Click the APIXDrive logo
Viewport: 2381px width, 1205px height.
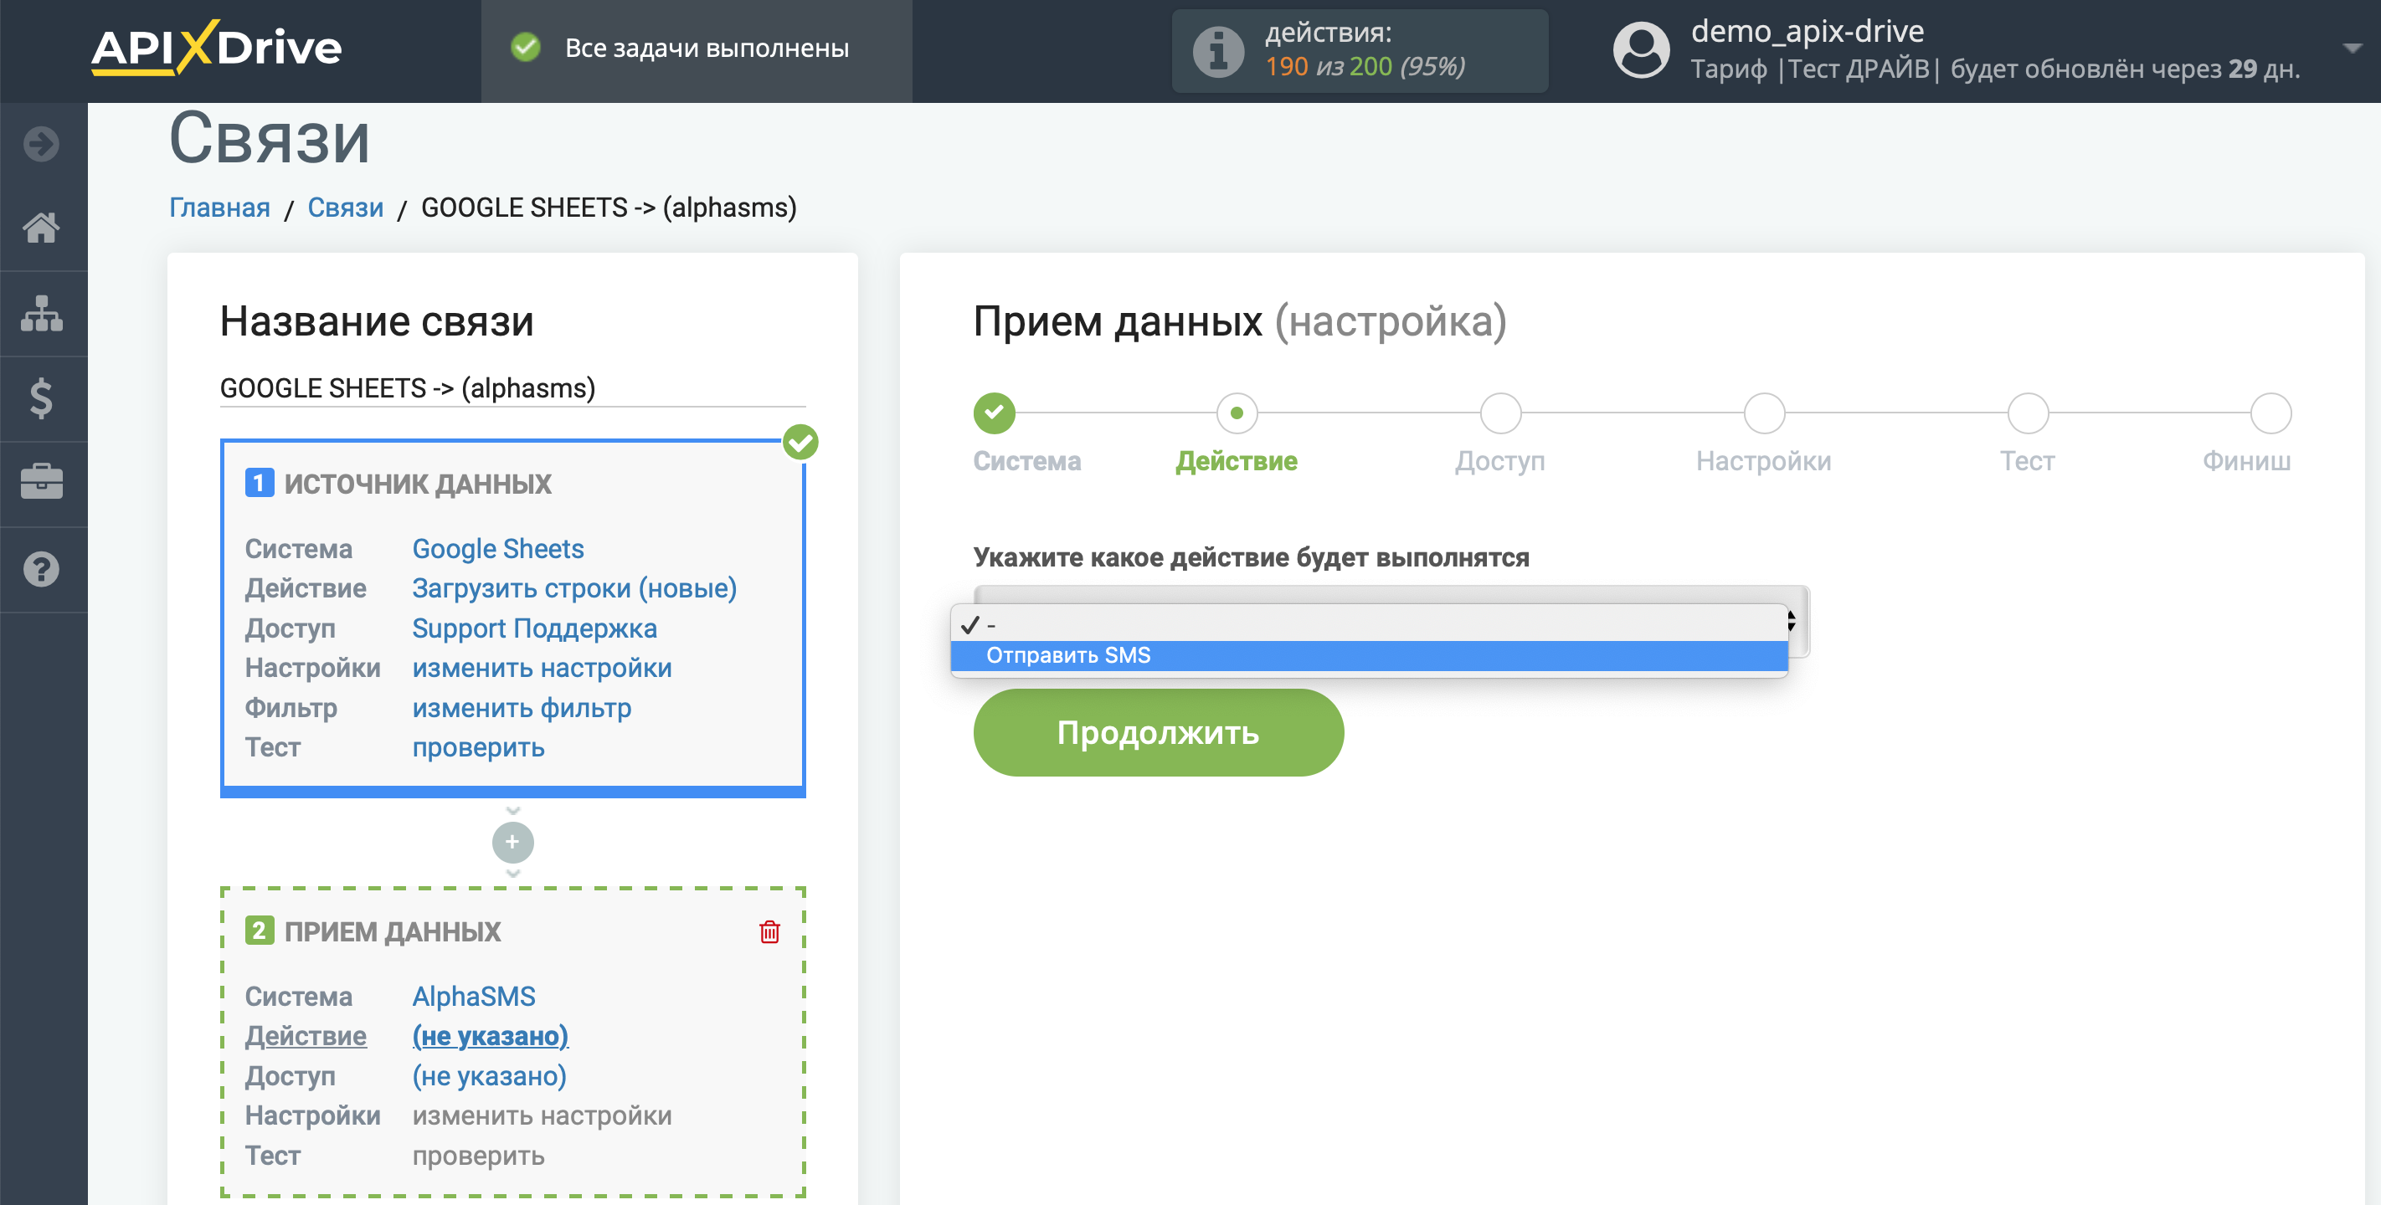pos(216,46)
